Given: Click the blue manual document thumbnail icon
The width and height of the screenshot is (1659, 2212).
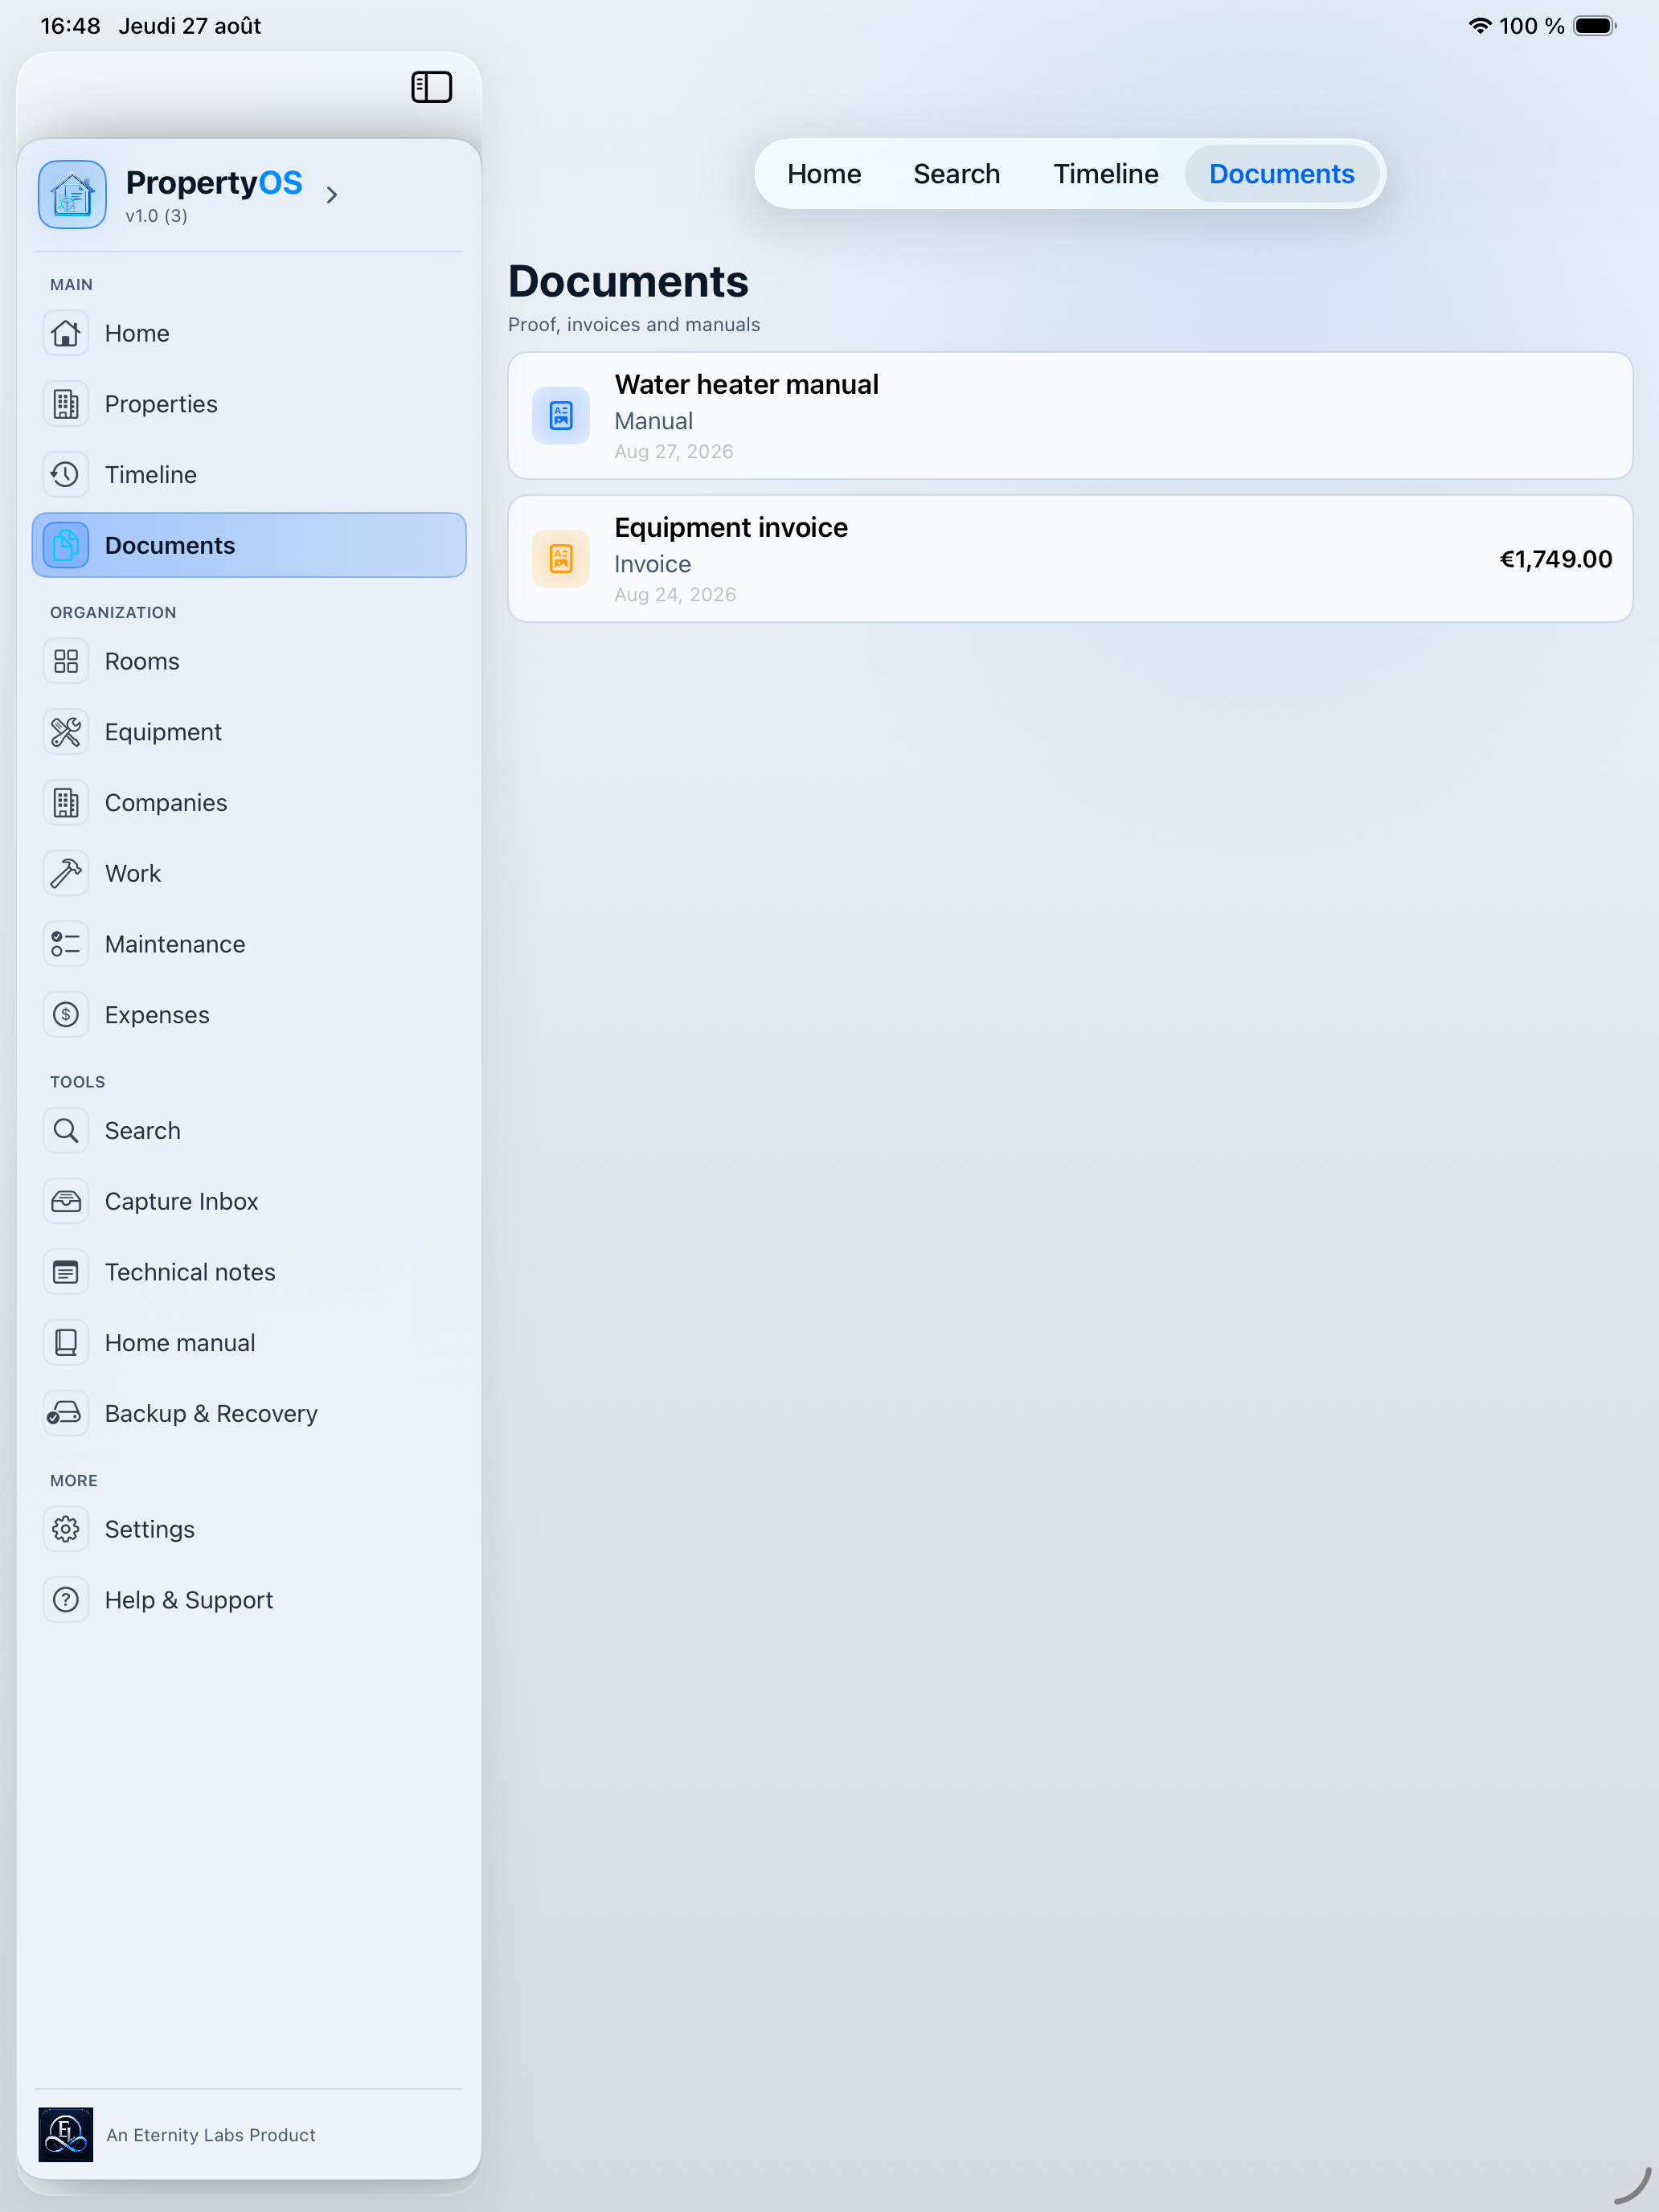Looking at the screenshot, I should (x=561, y=415).
